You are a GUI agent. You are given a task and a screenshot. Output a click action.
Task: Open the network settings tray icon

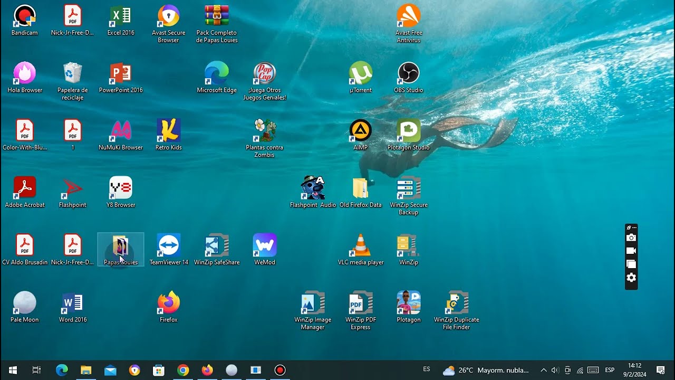[x=580, y=370]
